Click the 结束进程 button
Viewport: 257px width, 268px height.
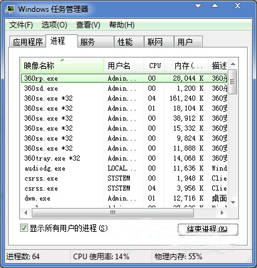208,229
